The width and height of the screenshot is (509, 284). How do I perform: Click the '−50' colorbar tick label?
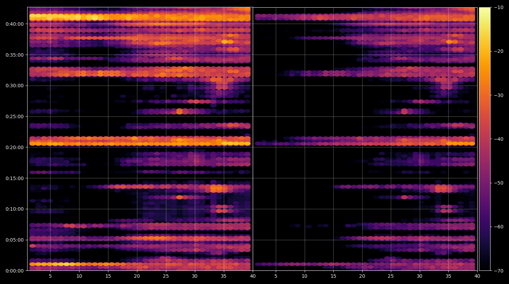pos(499,183)
